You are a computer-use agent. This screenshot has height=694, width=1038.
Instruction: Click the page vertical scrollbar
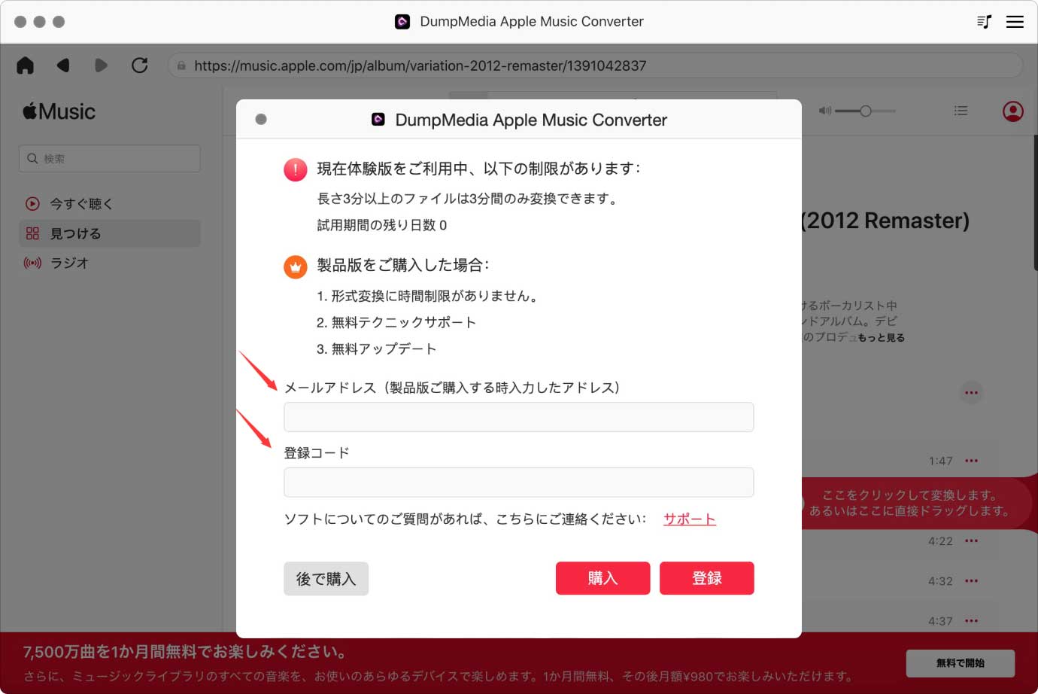pos(1035,203)
